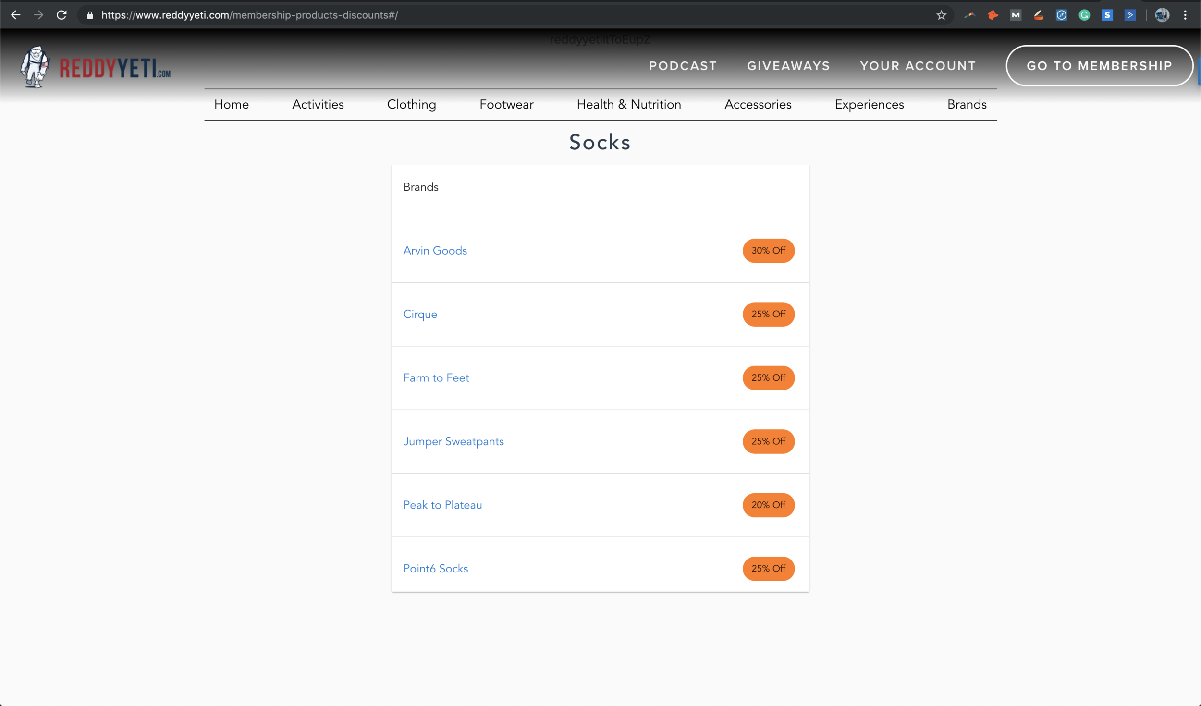Image resolution: width=1201 pixels, height=706 pixels.
Task: Open the Footwear category
Action: (506, 104)
